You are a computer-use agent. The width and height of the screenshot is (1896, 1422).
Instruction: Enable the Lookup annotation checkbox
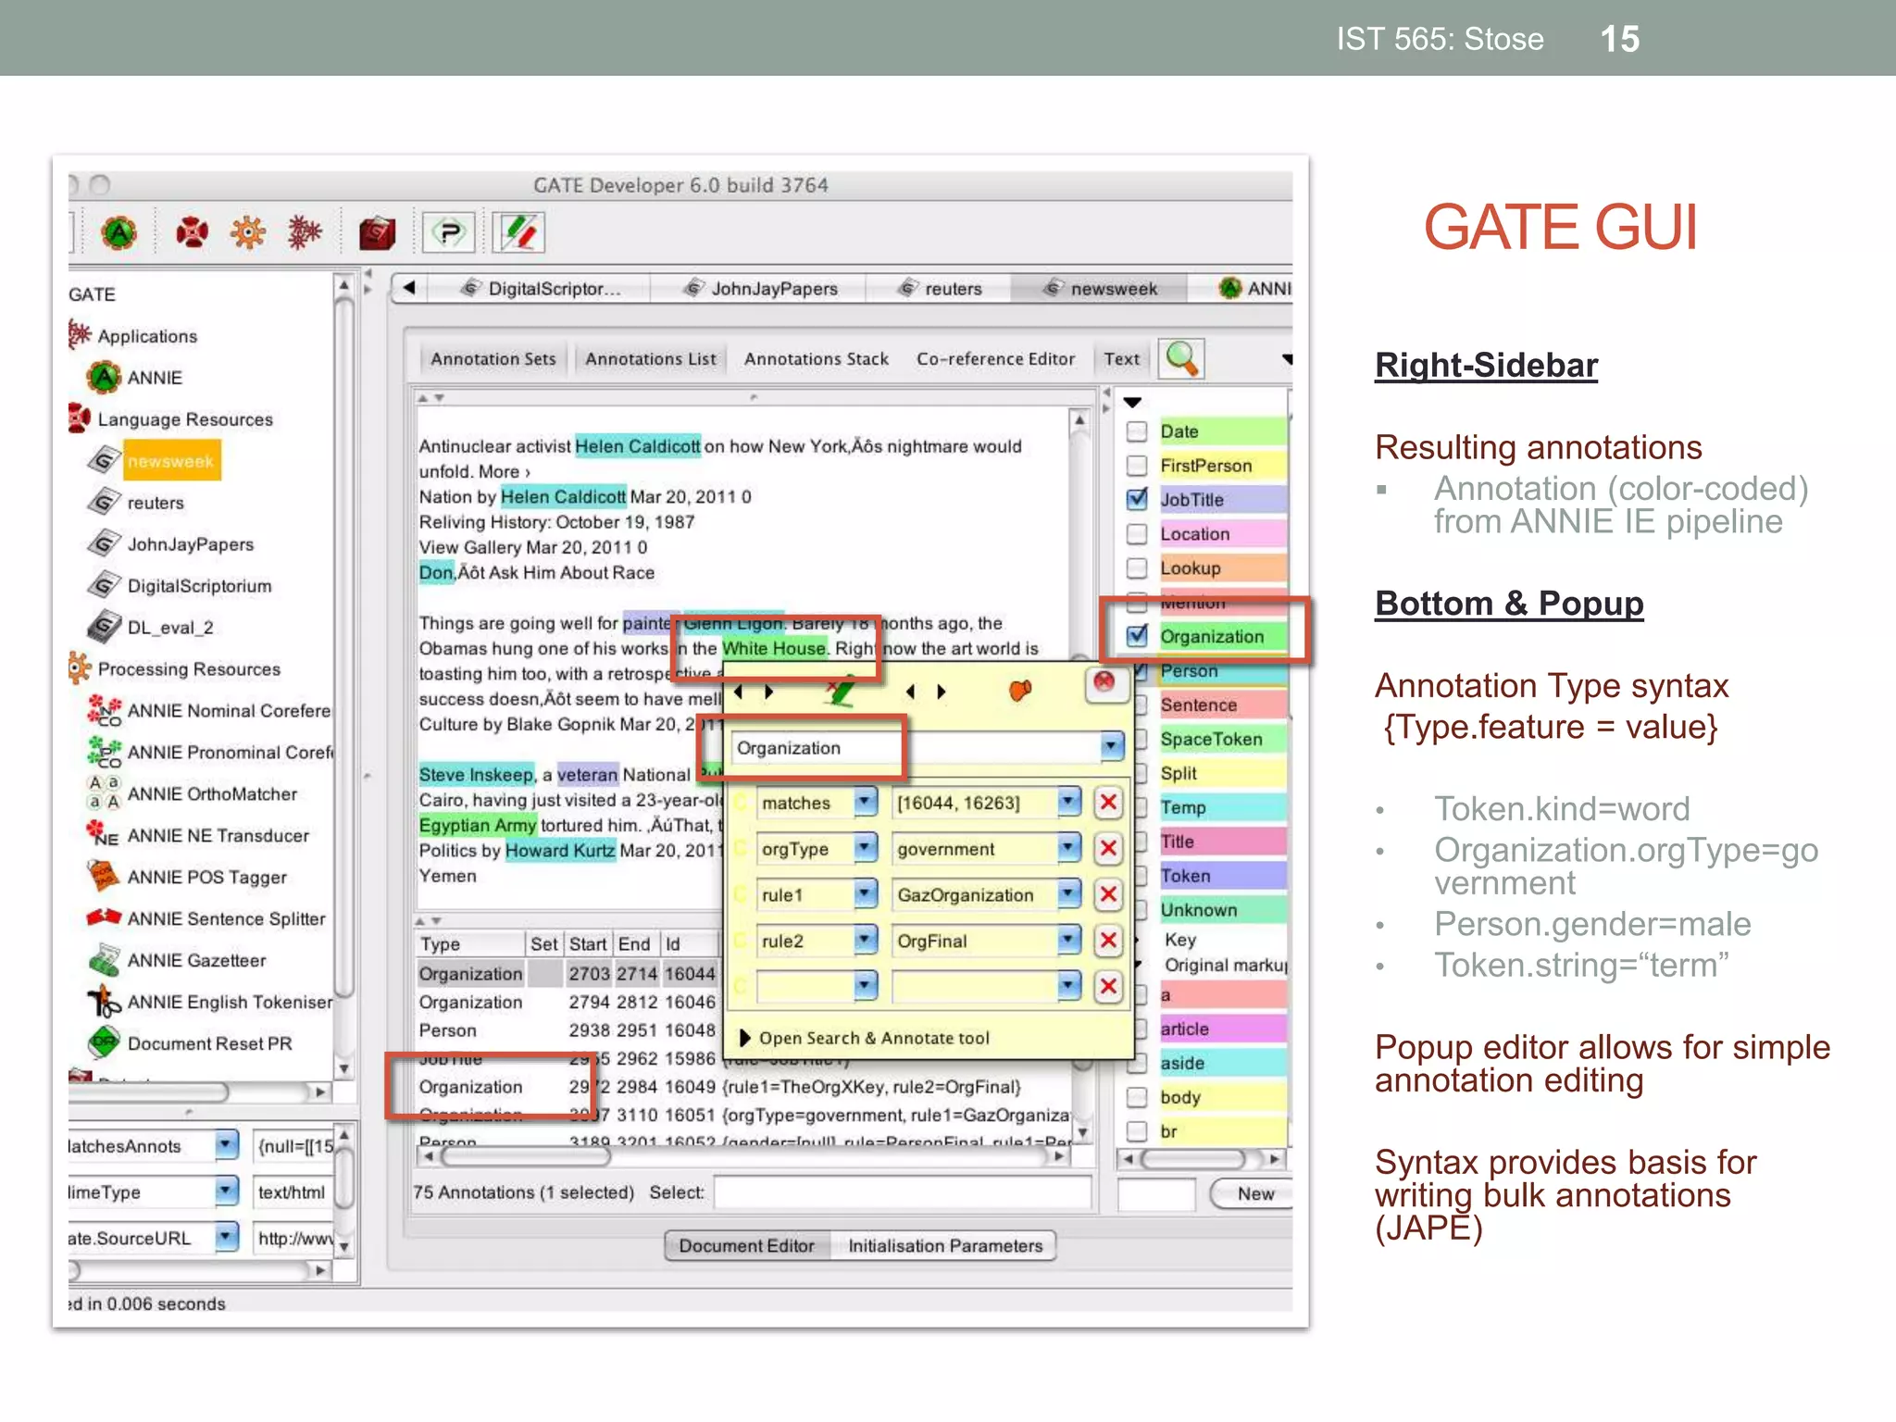click(x=1137, y=568)
